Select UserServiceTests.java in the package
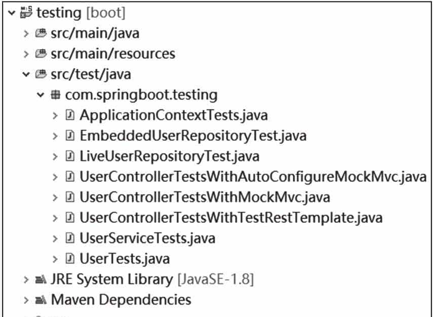 (147, 238)
